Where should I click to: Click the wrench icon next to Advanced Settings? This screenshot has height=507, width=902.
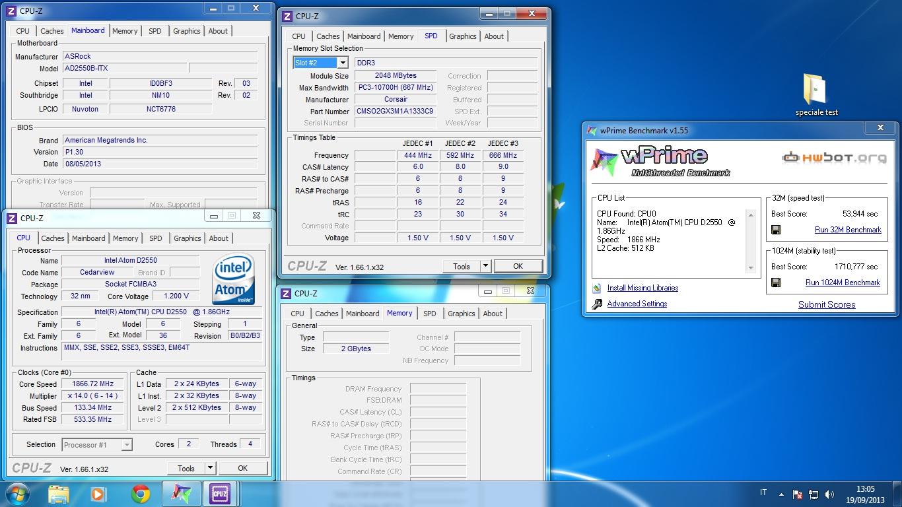click(597, 304)
